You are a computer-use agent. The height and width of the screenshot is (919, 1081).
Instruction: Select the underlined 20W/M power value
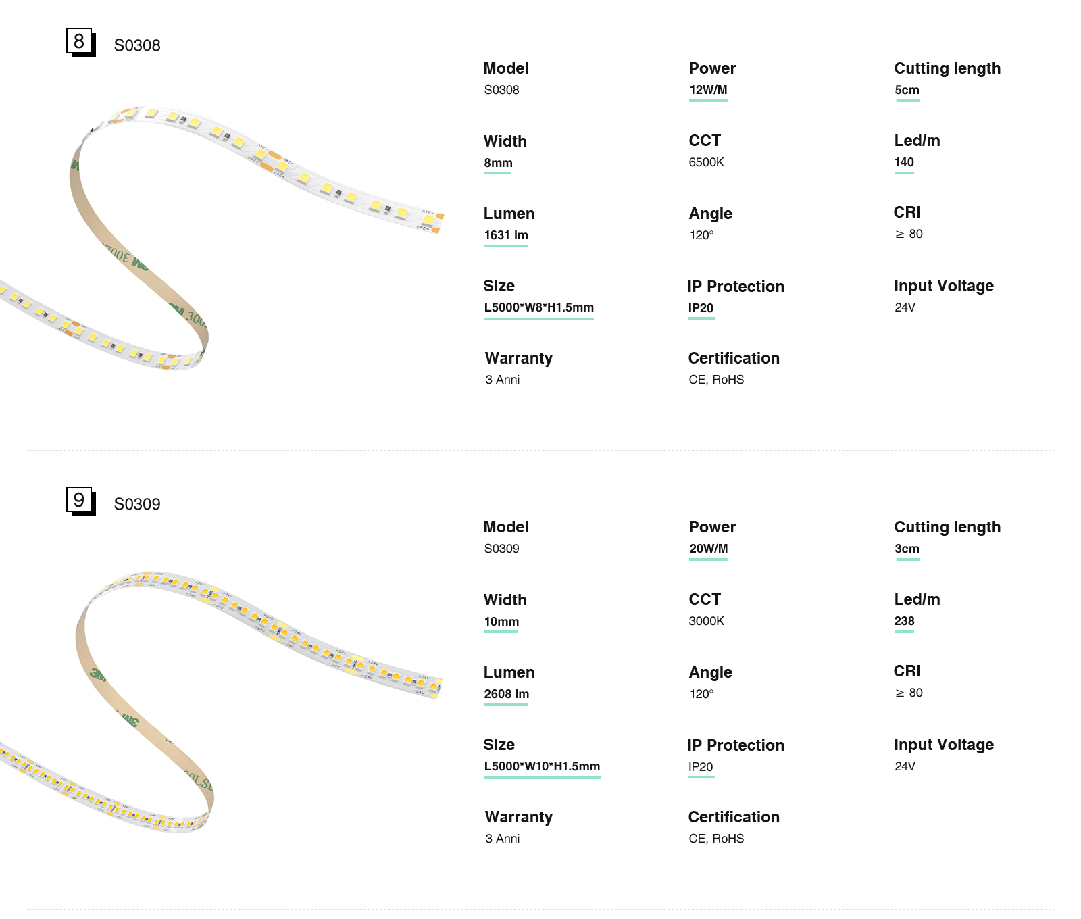(708, 549)
